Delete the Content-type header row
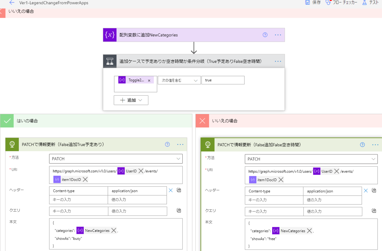The image size is (382, 251). (171, 190)
